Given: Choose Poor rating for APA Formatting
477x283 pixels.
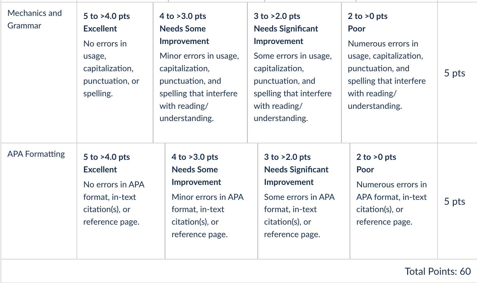Looking at the screenshot, I should pyautogui.click(x=394, y=201).
